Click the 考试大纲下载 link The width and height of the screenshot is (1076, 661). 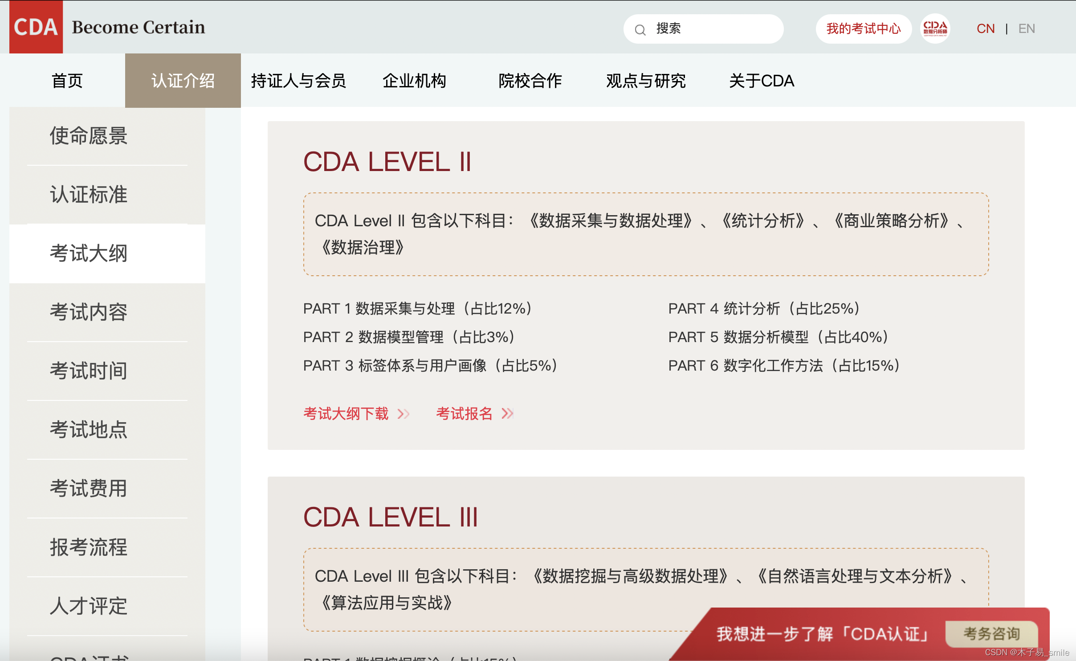pos(346,414)
